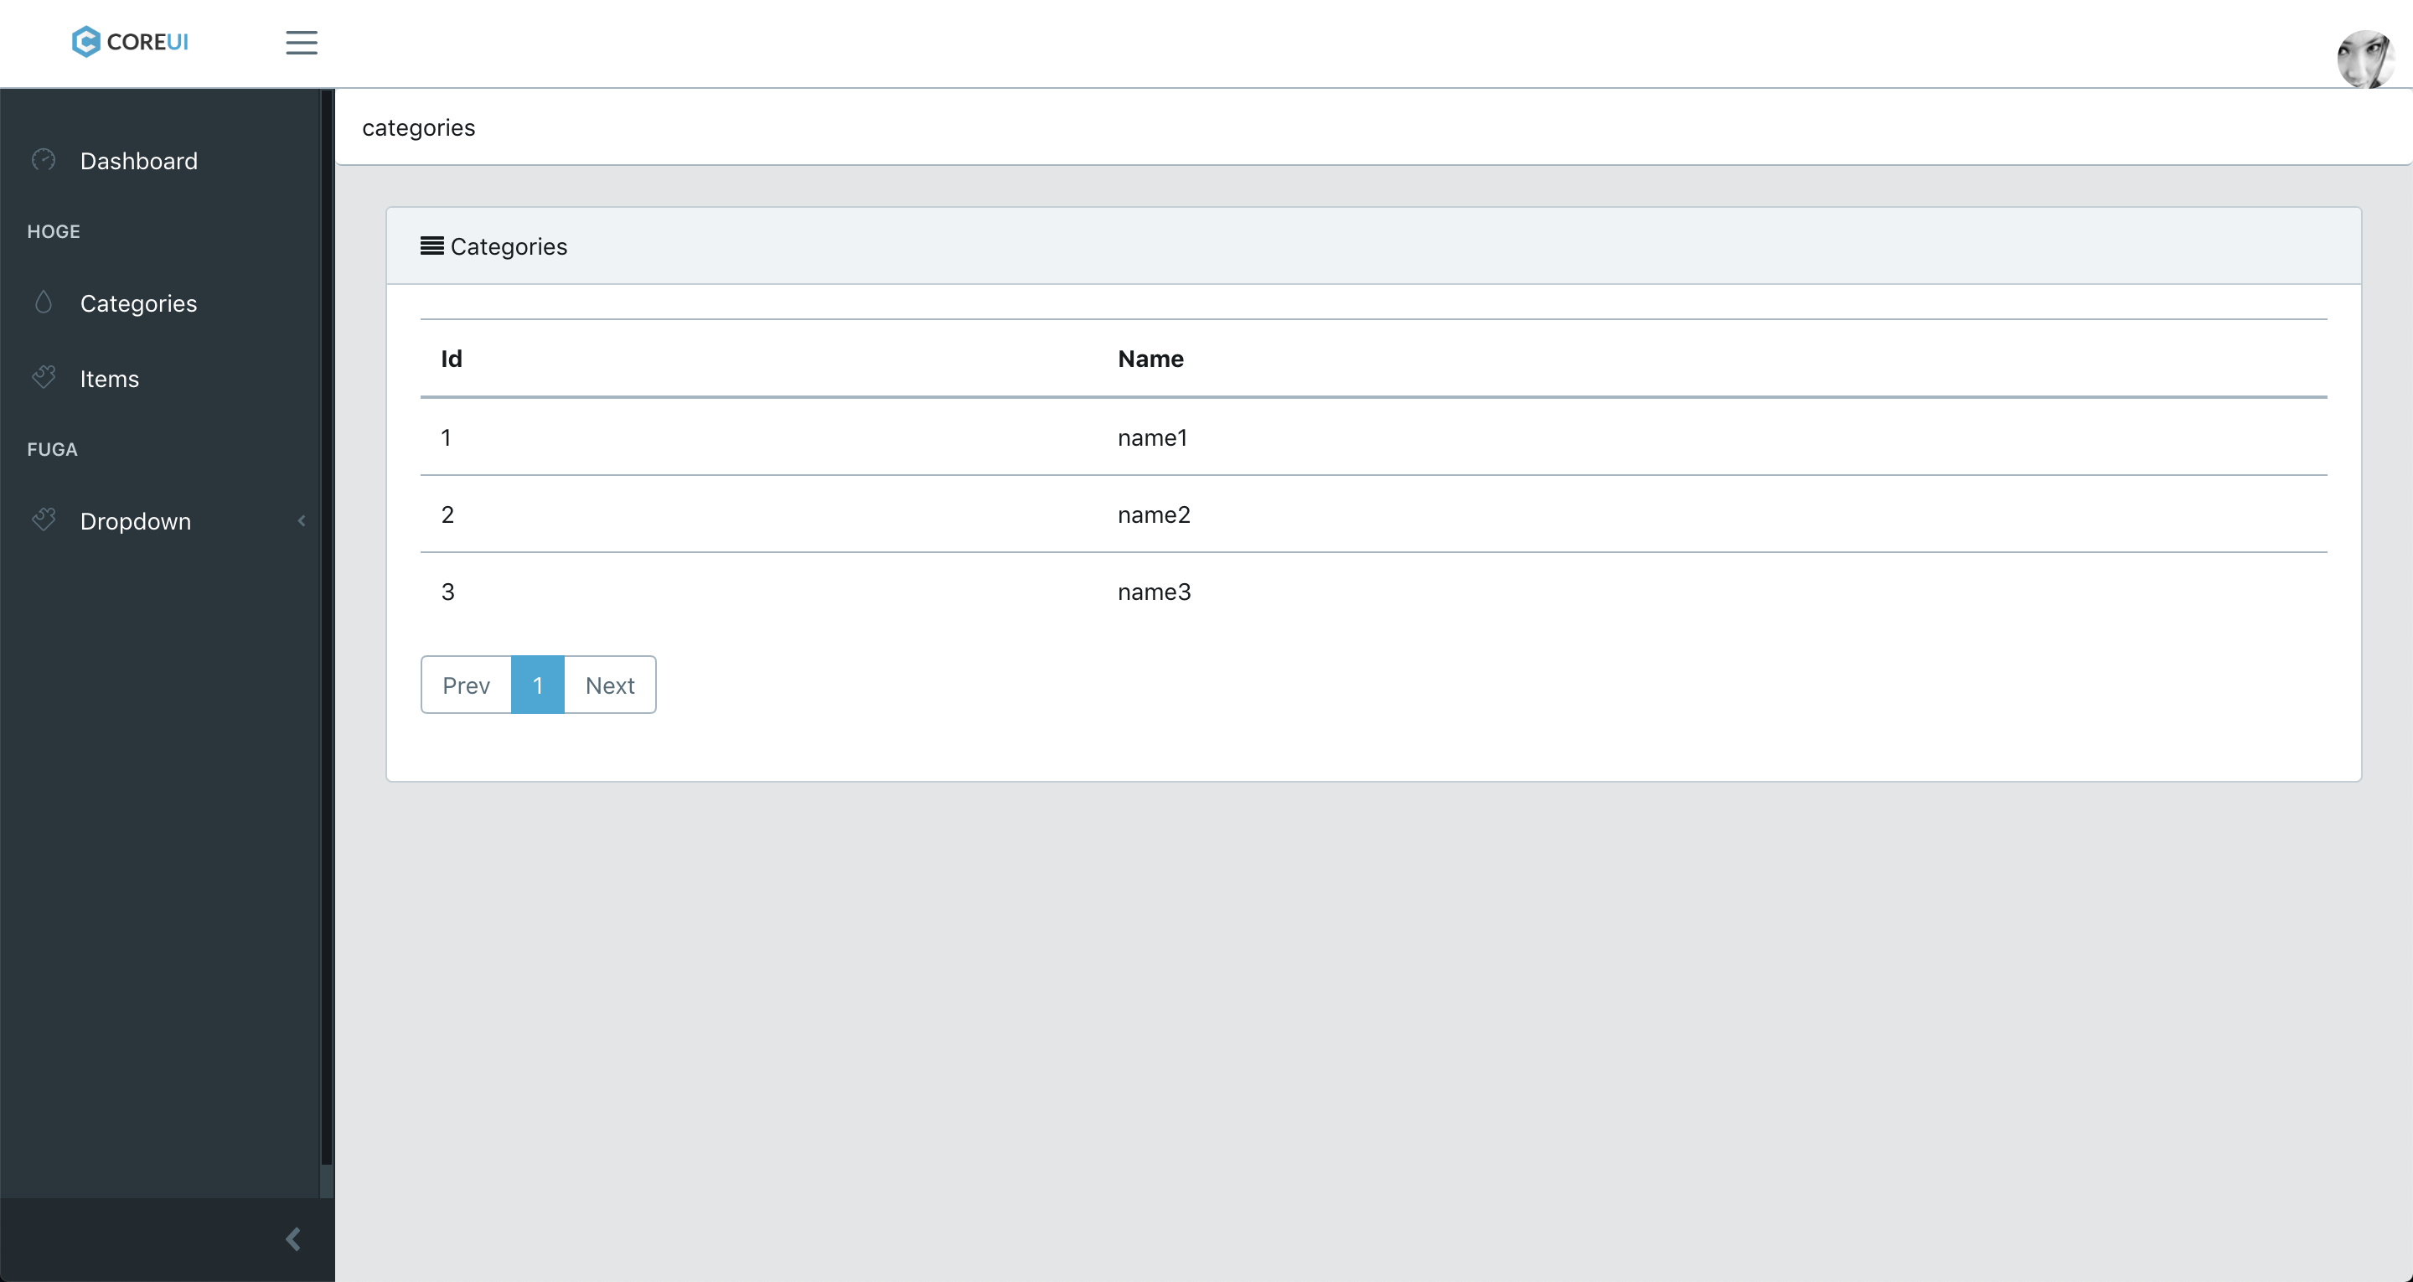Screen dimensions: 2413x1282
Task: Select the Categories navigation link
Action: pyautogui.click(x=139, y=302)
